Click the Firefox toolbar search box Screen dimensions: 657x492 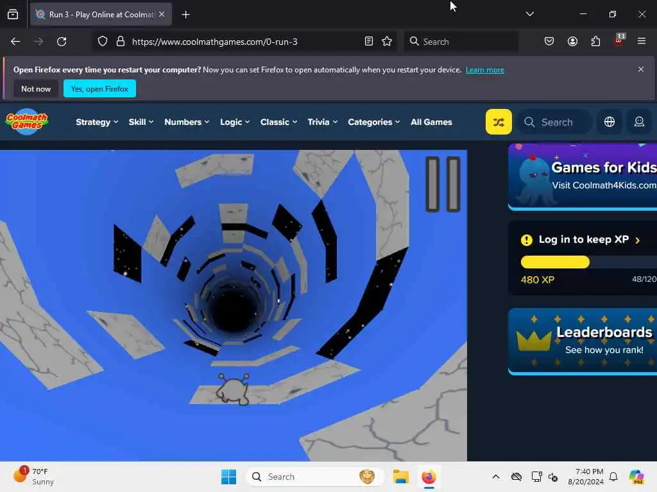tap(461, 42)
